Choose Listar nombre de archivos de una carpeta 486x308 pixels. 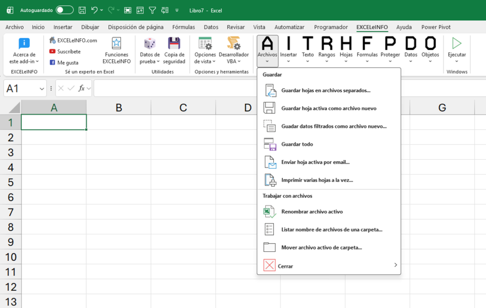[329, 230]
